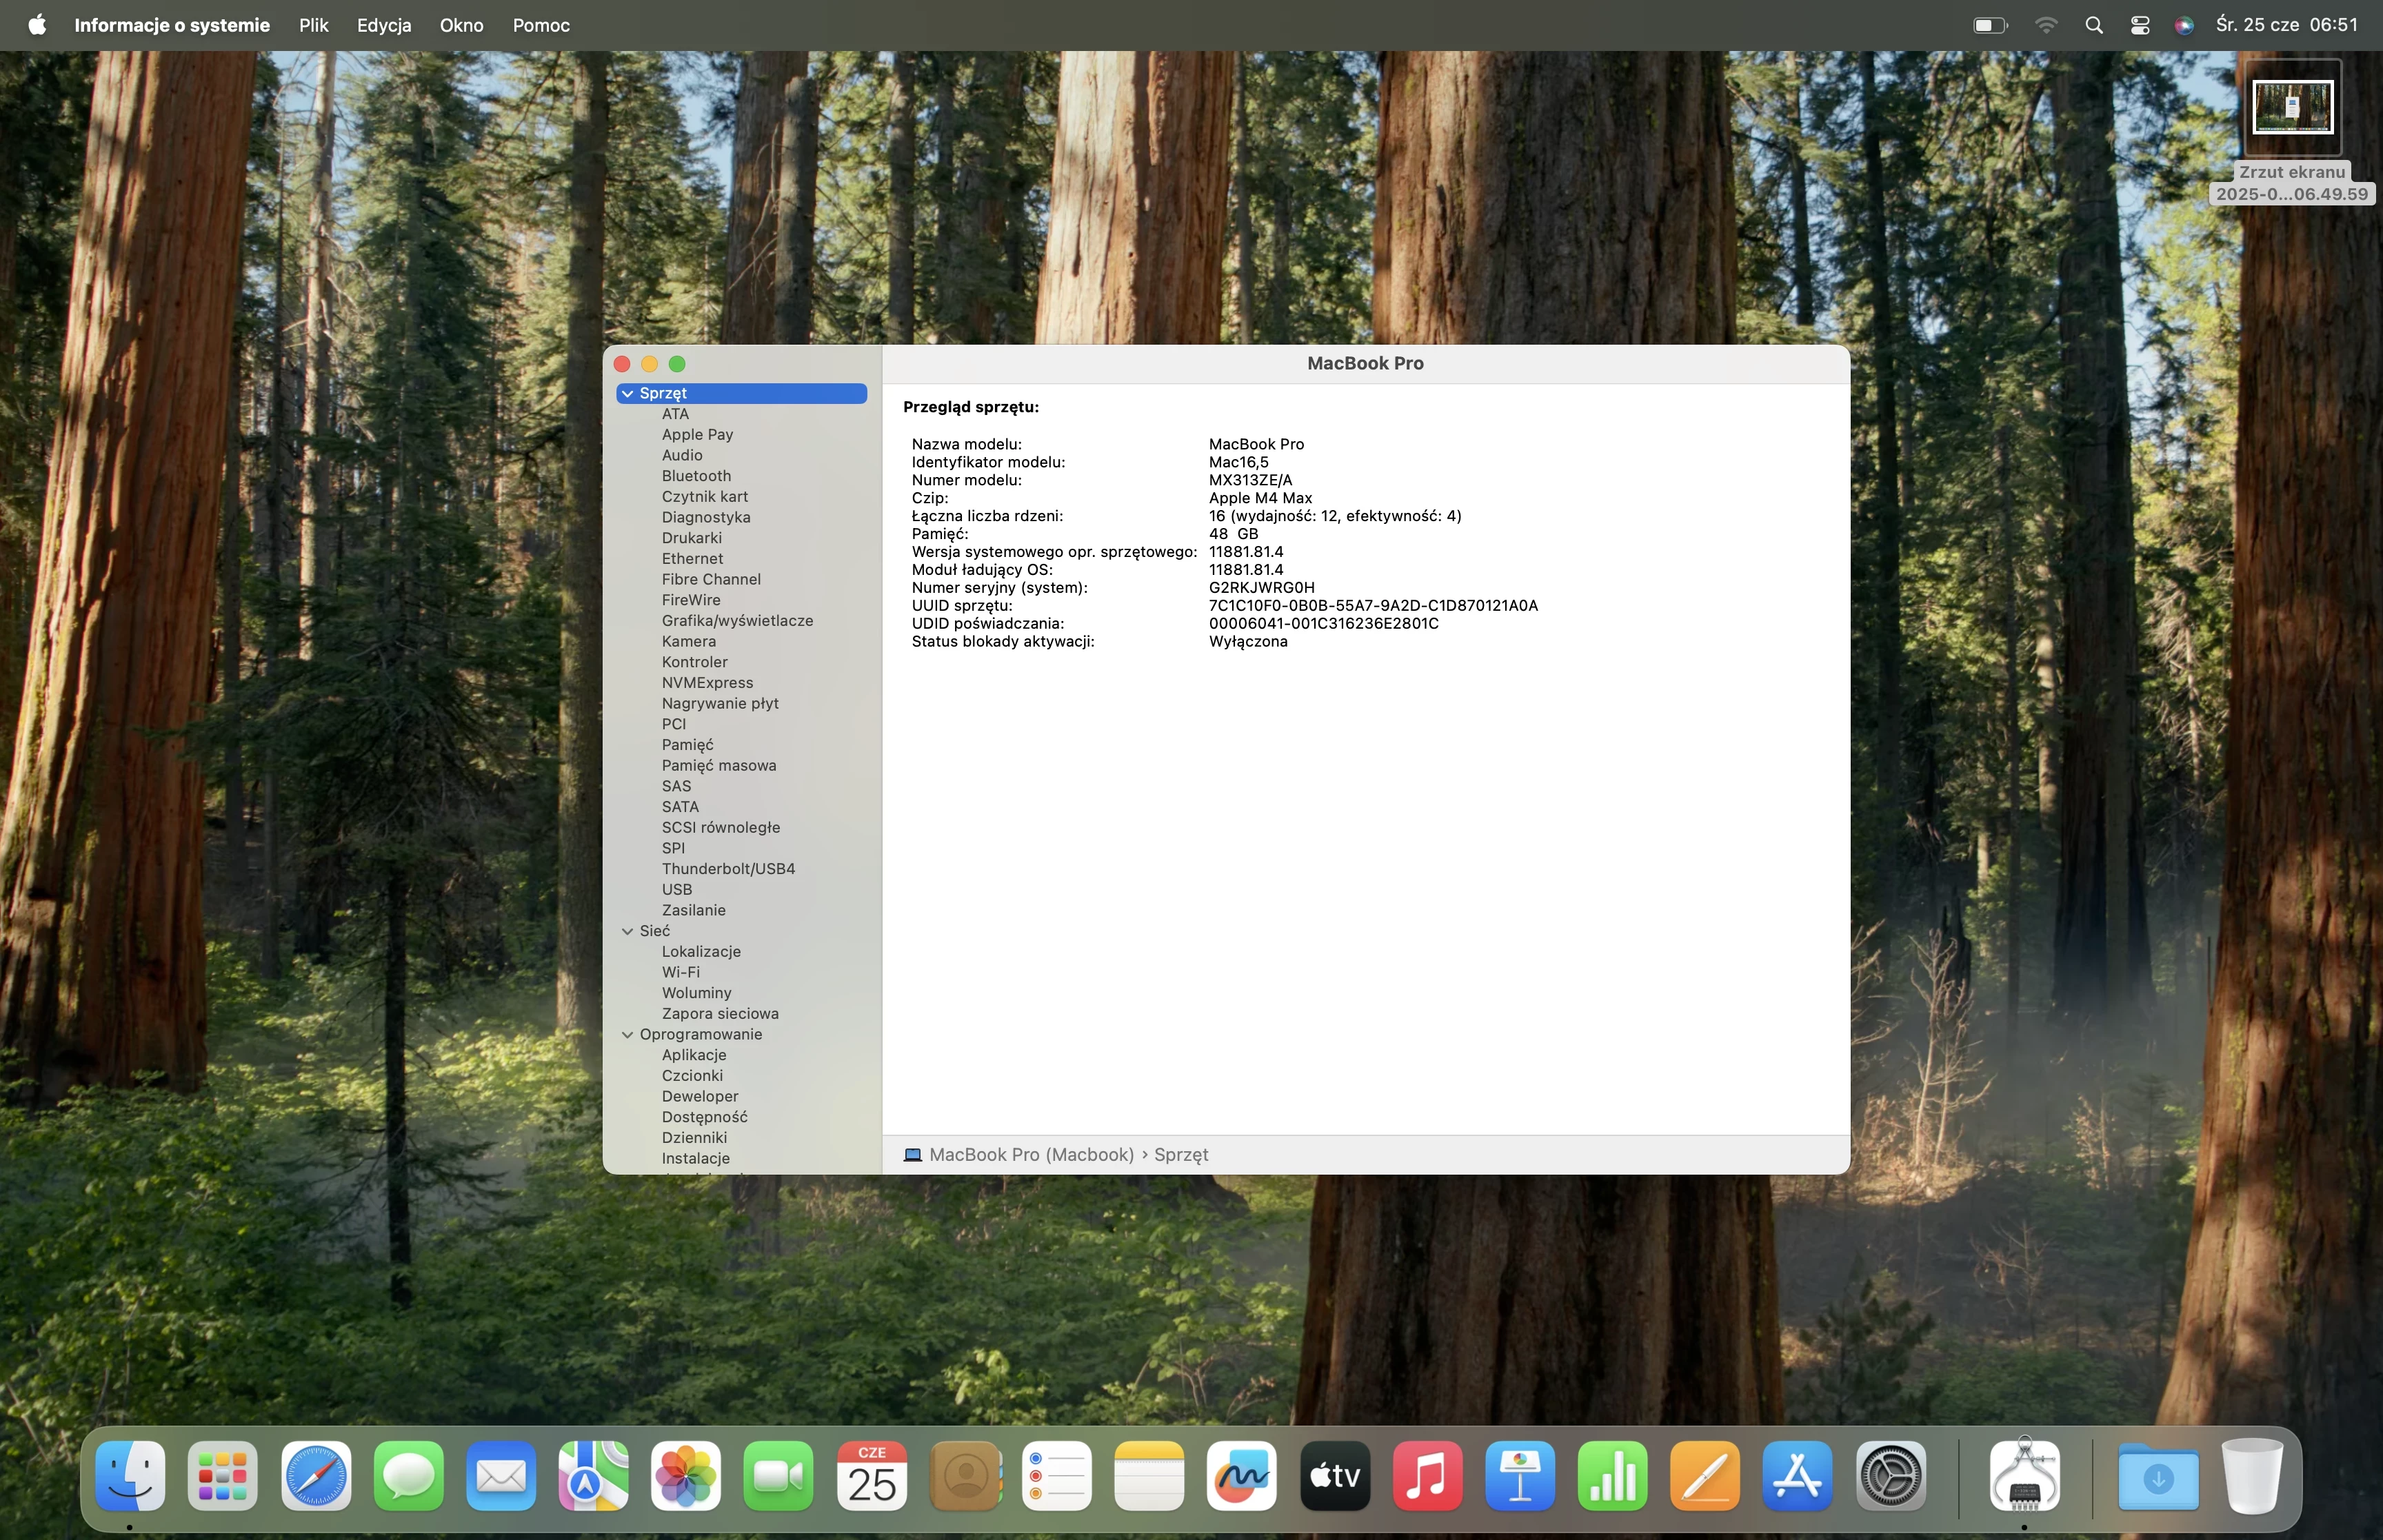The height and width of the screenshot is (1540, 2383).
Task: Select Dzienniki in the sidebar
Action: [694, 1137]
